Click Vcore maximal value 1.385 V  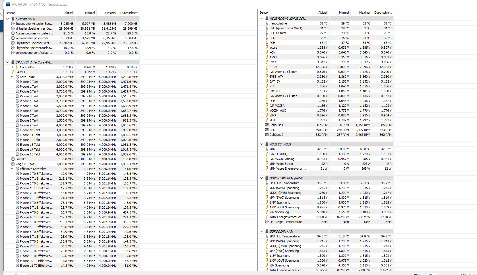(365, 48)
